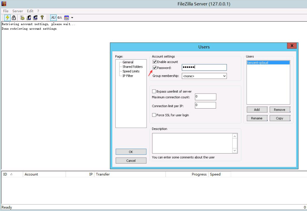
Task: Open the Server menu
Action: tap(17, 11)
